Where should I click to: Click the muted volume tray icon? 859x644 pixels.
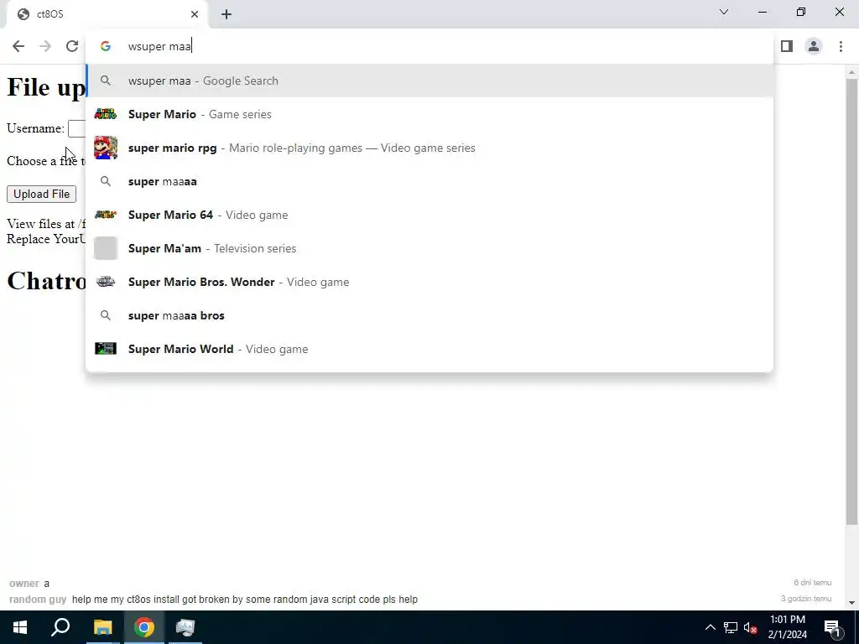750,627
